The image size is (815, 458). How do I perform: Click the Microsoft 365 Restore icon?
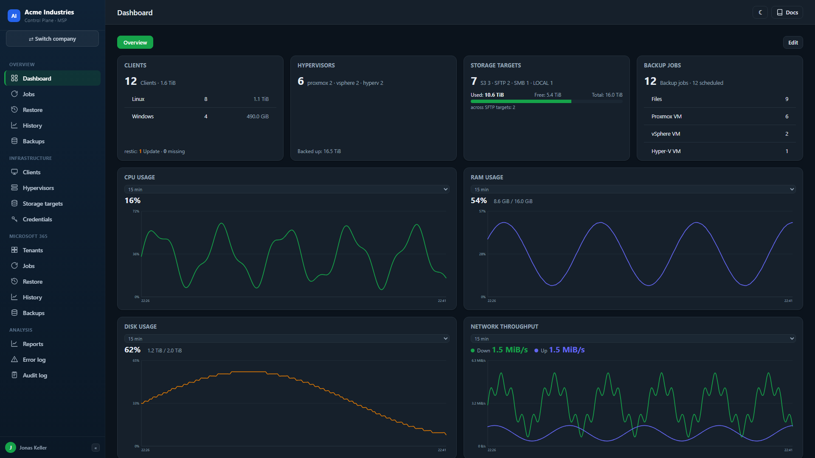click(x=14, y=282)
